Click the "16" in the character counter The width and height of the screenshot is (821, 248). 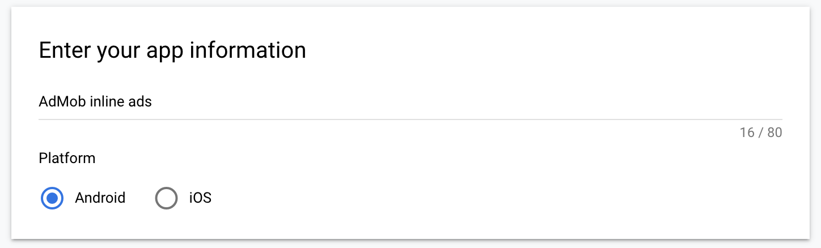tap(747, 133)
